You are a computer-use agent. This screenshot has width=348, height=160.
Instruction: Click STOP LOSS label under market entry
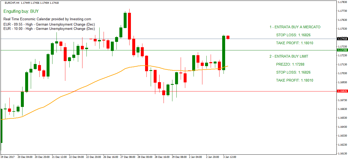click(x=293, y=35)
